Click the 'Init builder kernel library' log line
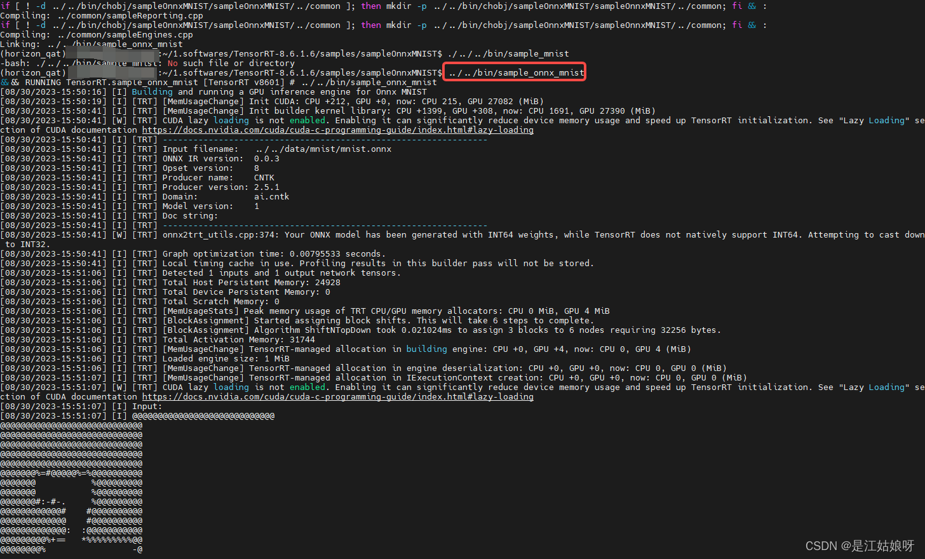Image resolution: width=925 pixels, height=559 pixels. [x=328, y=111]
